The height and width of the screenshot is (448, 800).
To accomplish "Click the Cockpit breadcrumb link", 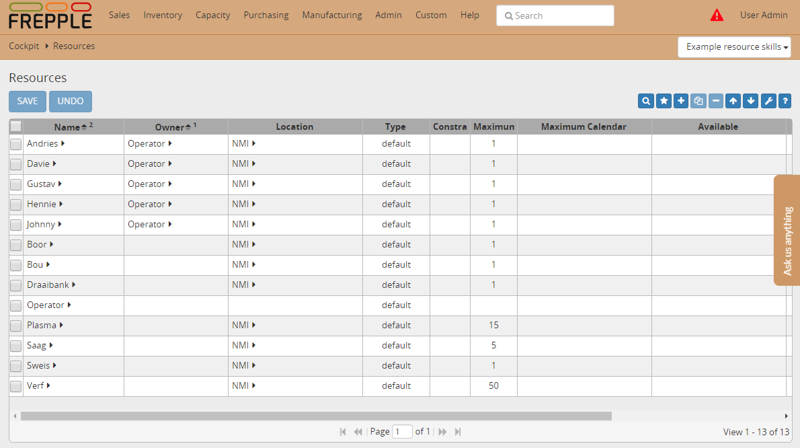I will click(x=24, y=46).
